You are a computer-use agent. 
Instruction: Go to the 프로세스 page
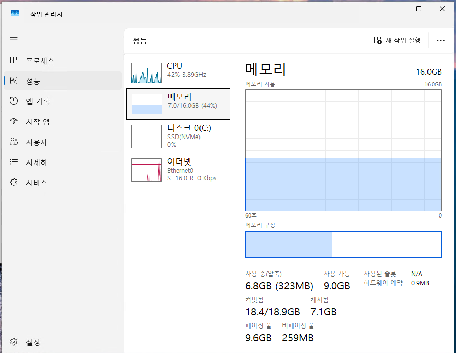click(63, 60)
